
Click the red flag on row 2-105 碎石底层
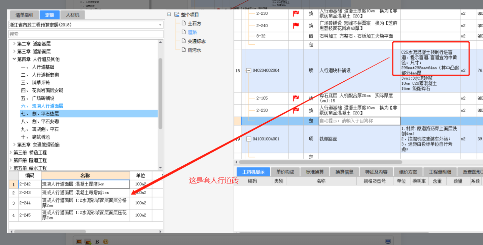[296, 98]
